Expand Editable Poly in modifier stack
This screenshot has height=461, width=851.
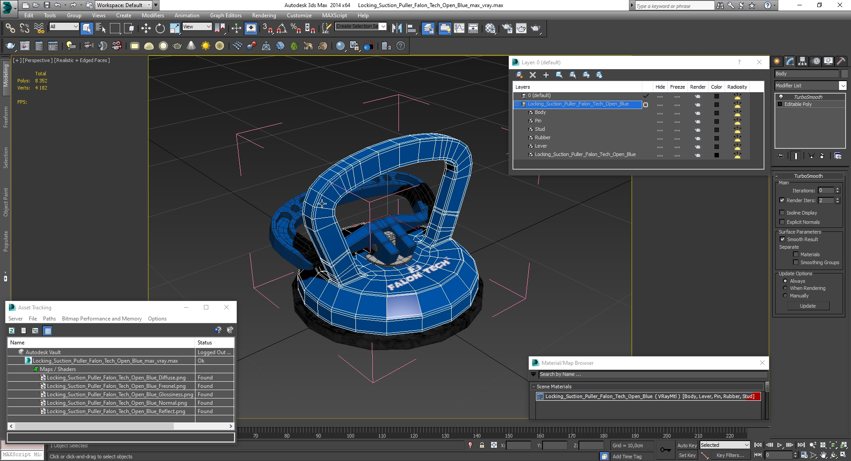pos(780,104)
